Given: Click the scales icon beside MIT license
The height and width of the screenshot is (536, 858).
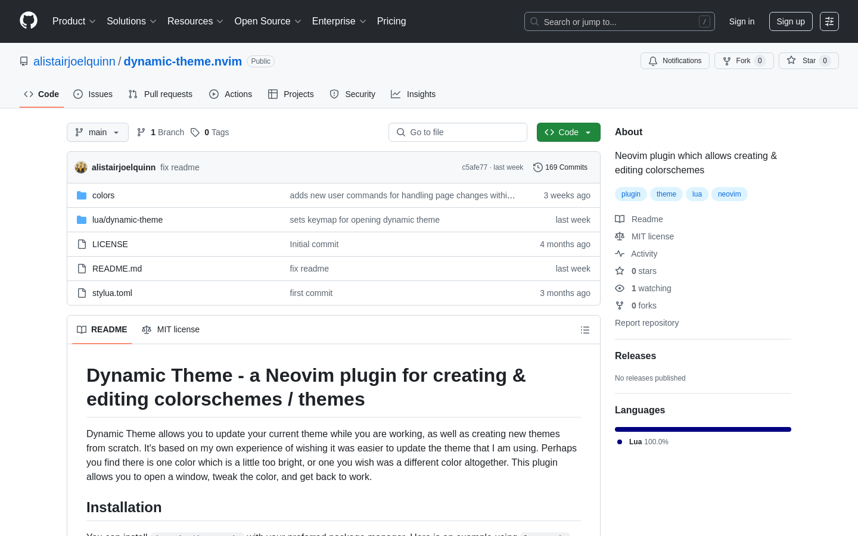Looking at the screenshot, I should coord(620,236).
